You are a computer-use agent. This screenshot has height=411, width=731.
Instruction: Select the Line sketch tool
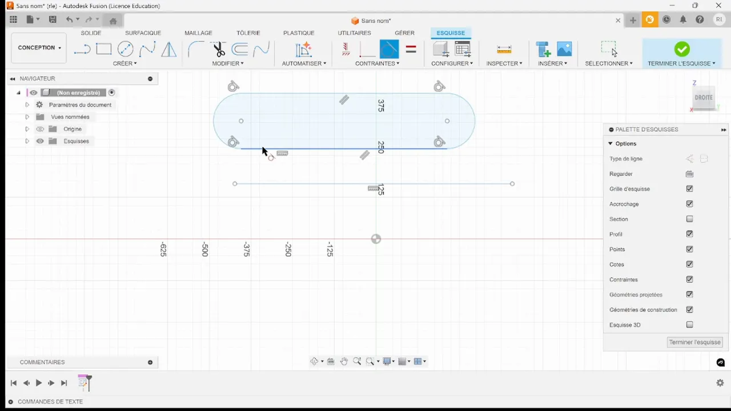82,50
